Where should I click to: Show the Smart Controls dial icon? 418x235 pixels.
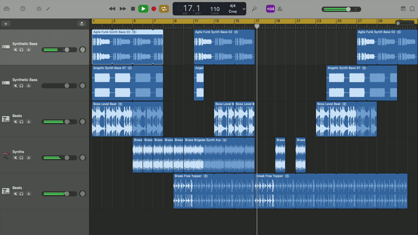pos(39,9)
